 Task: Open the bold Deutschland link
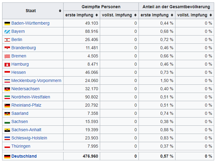pos(24,156)
